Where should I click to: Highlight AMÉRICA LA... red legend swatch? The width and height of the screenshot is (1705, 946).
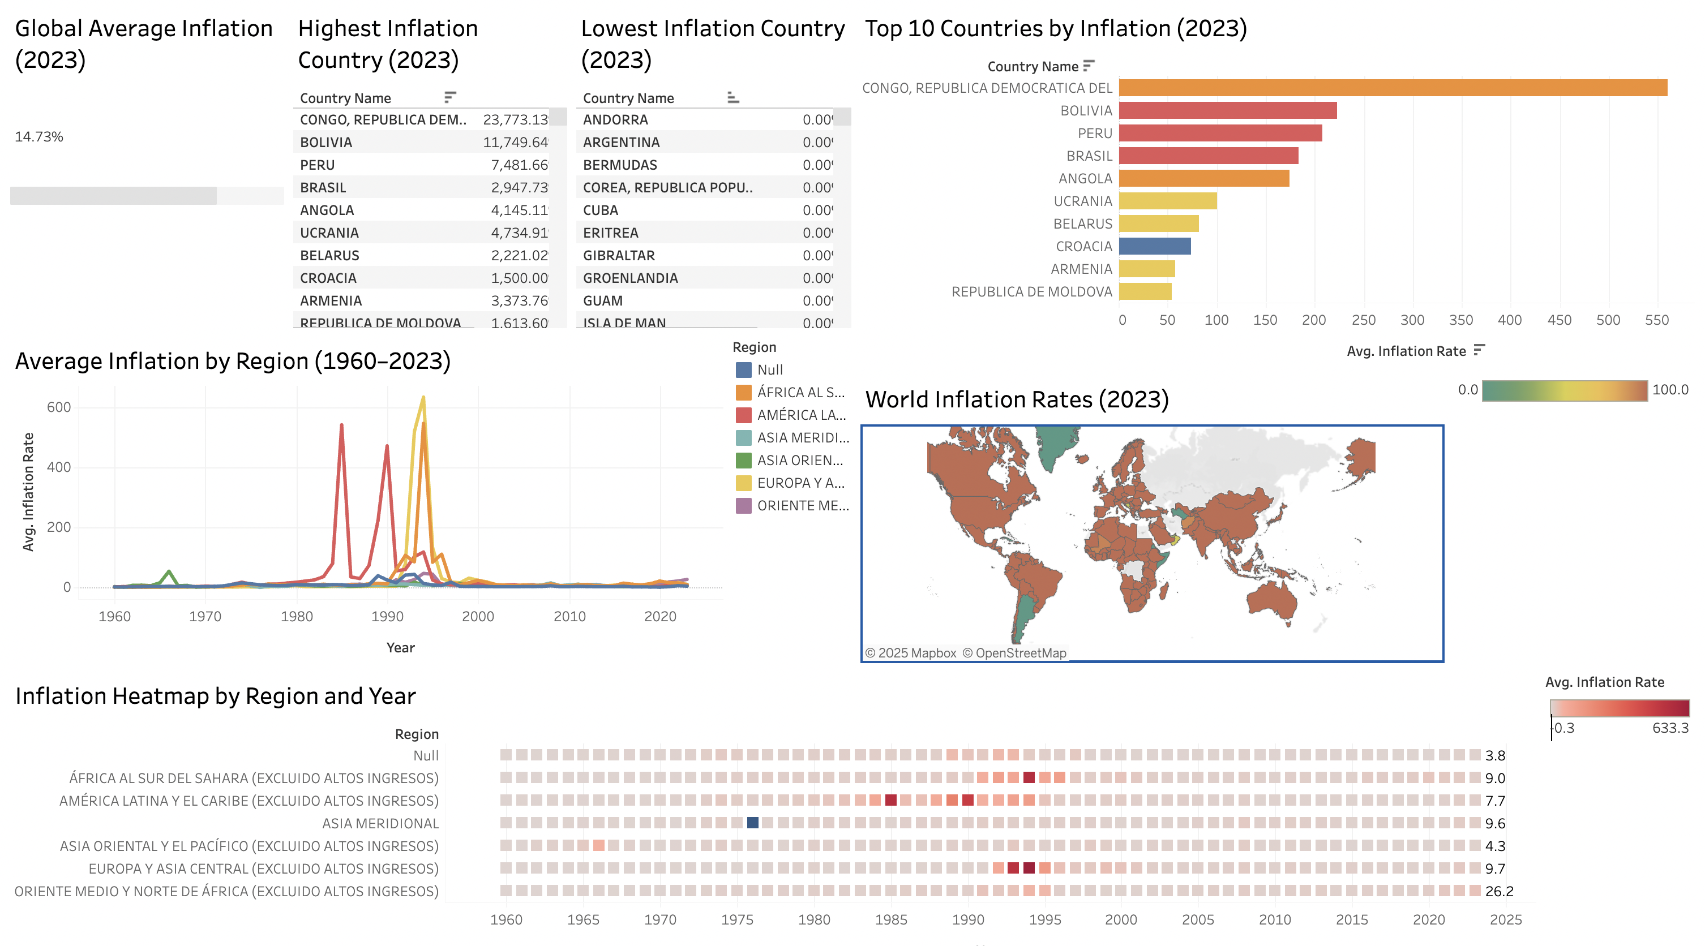[x=743, y=415]
